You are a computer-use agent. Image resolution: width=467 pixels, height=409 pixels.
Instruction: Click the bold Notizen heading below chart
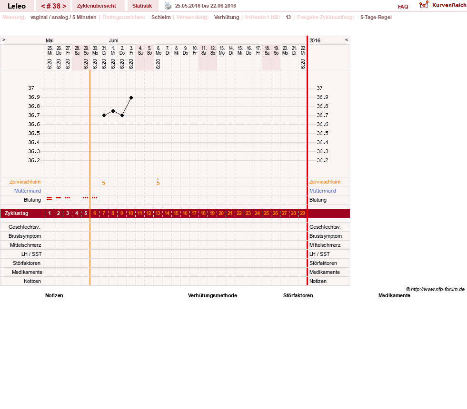54,295
